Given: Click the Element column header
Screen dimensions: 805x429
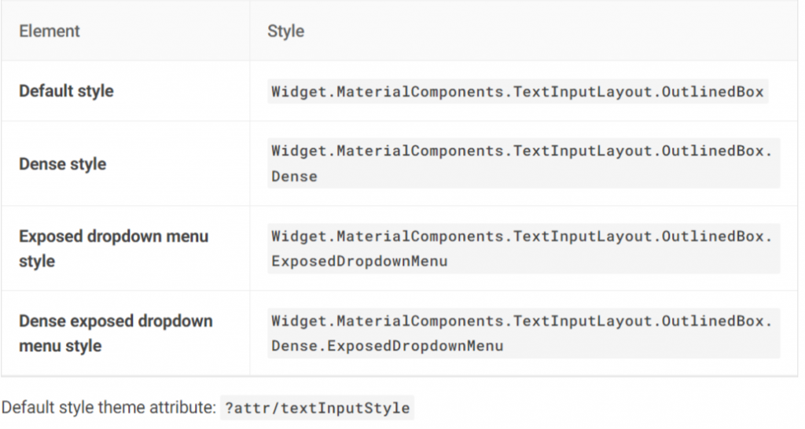Looking at the screenshot, I should (x=50, y=31).
